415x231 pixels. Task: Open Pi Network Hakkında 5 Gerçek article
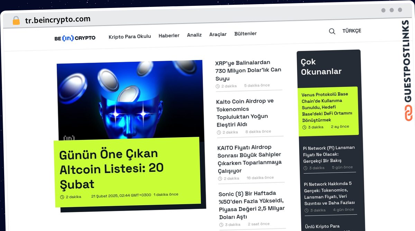point(329,193)
